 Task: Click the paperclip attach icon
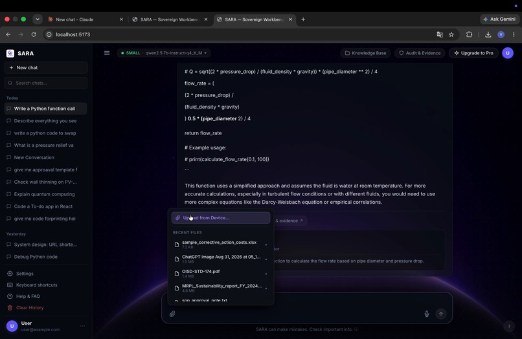[x=172, y=314]
